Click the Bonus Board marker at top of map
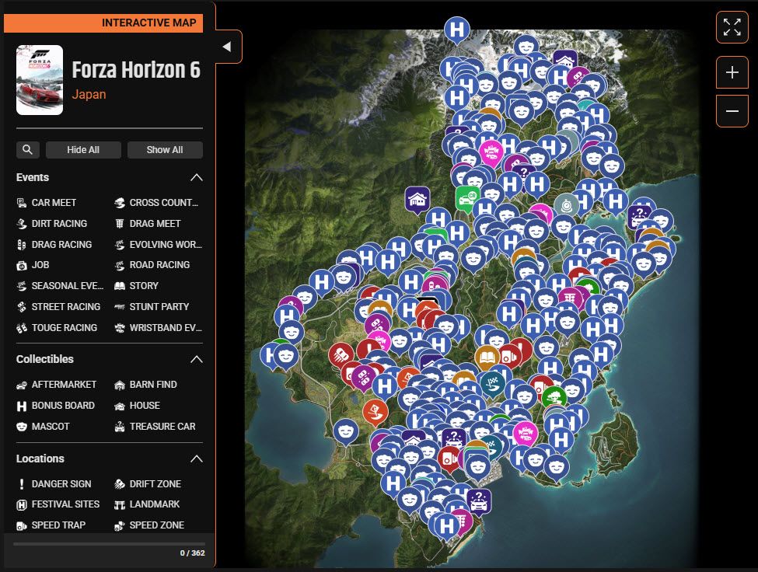 point(457,30)
